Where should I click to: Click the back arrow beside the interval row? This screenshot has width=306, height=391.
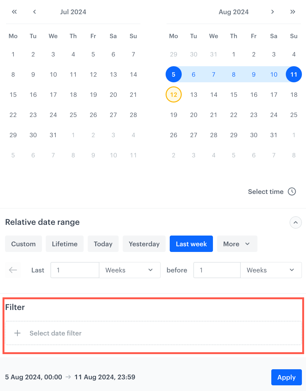coord(13,270)
